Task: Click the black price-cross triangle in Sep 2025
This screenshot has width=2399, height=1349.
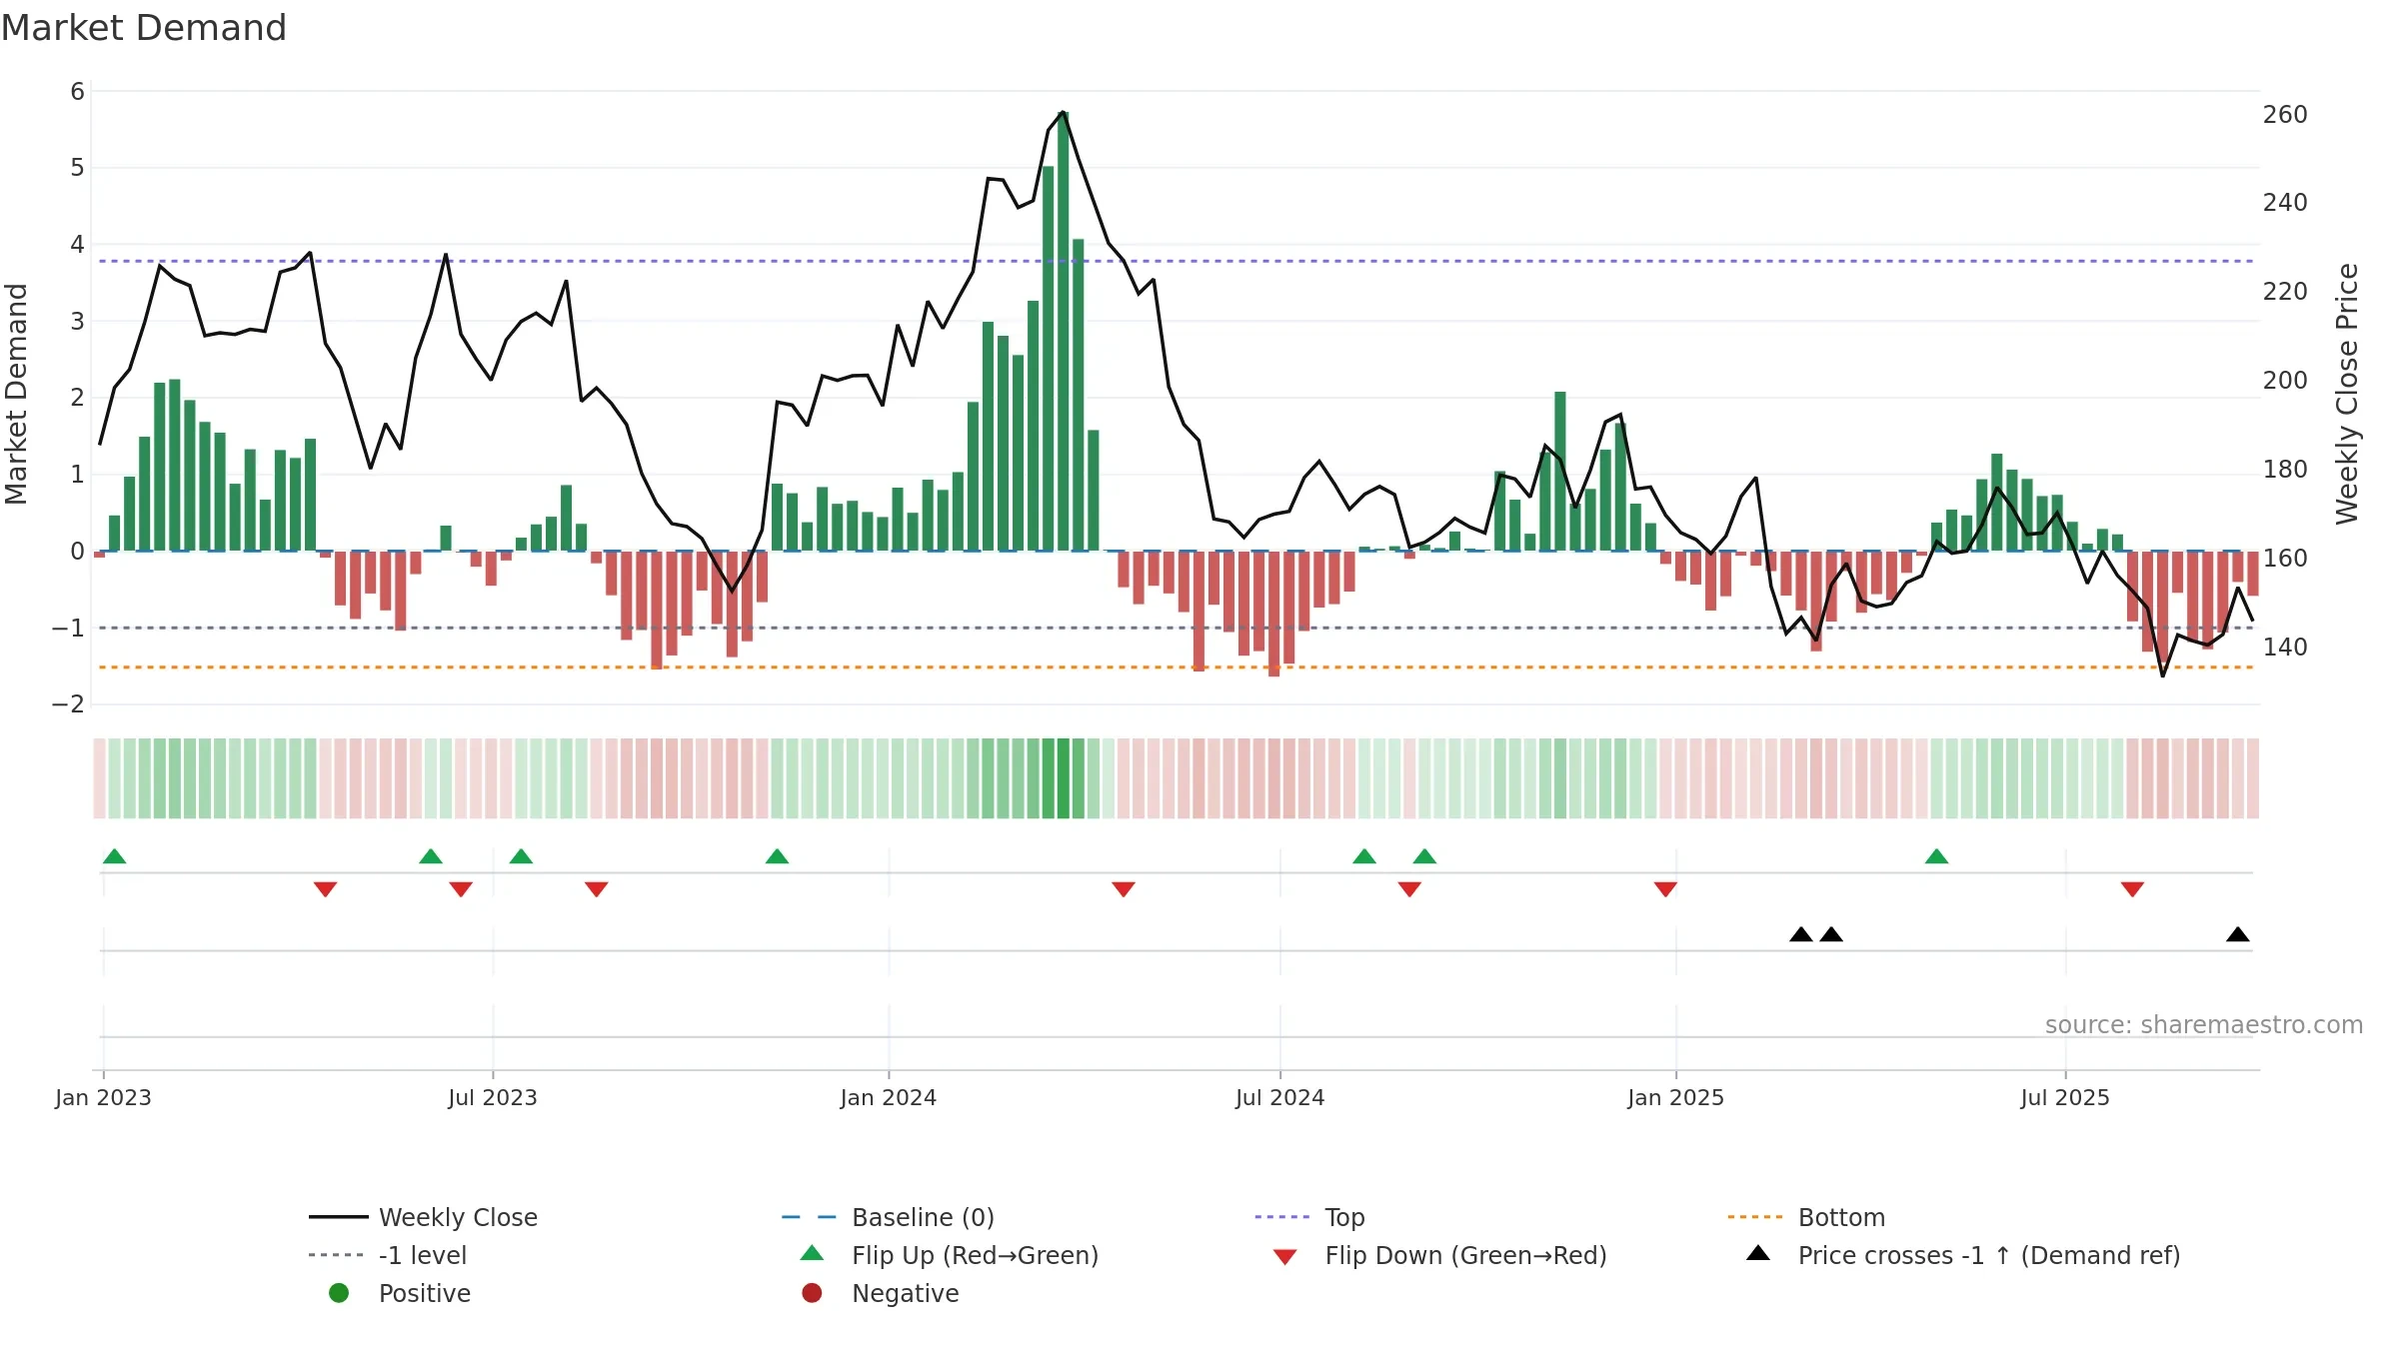Action: [x=2238, y=934]
